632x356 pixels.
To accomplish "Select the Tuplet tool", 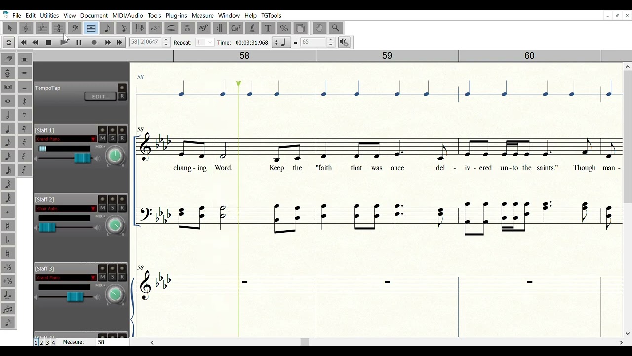I will point(155,28).
